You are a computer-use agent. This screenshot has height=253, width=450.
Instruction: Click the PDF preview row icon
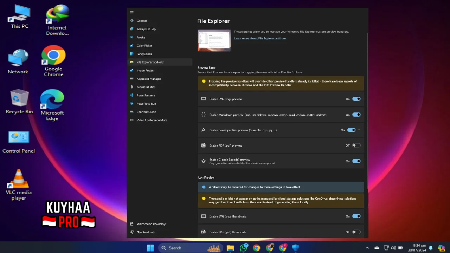tap(204, 145)
